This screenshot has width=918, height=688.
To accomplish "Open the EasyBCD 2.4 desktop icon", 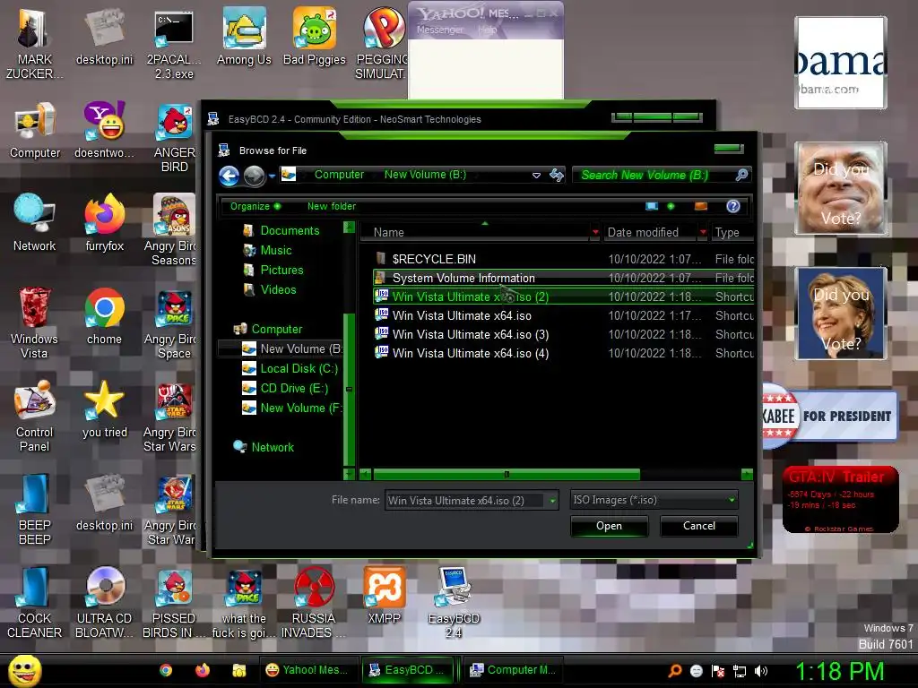I will point(454,602).
